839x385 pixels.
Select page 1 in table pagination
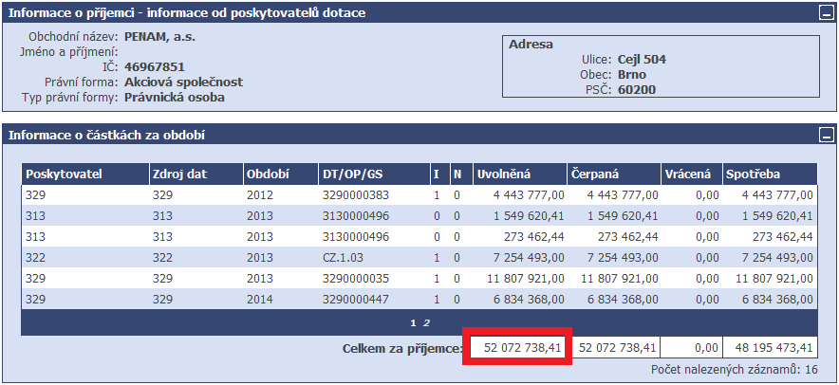click(413, 323)
